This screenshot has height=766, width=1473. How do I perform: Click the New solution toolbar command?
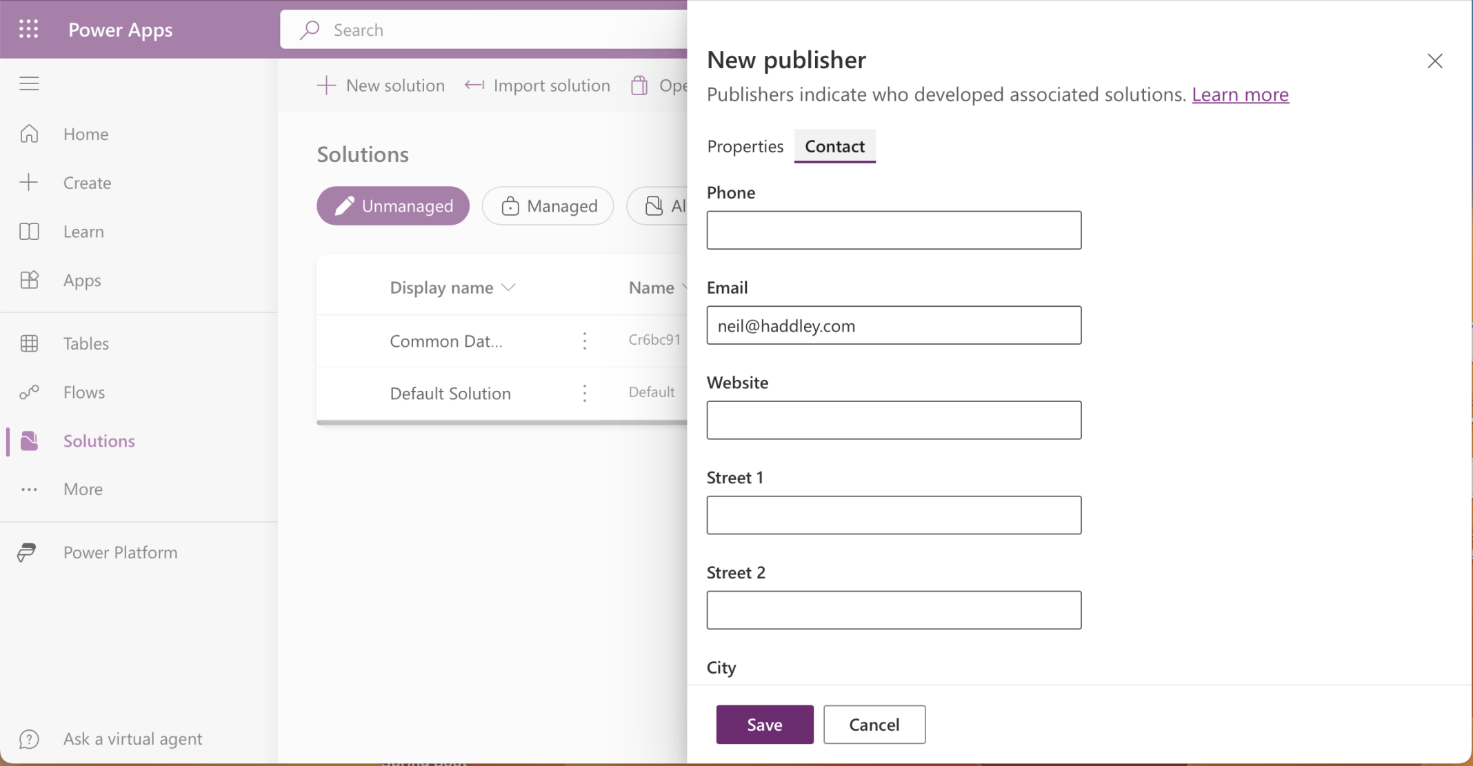click(381, 85)
